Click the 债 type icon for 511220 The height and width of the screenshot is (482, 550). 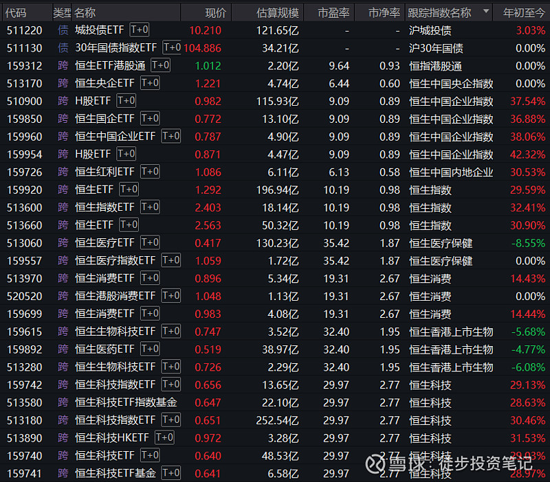63,30
